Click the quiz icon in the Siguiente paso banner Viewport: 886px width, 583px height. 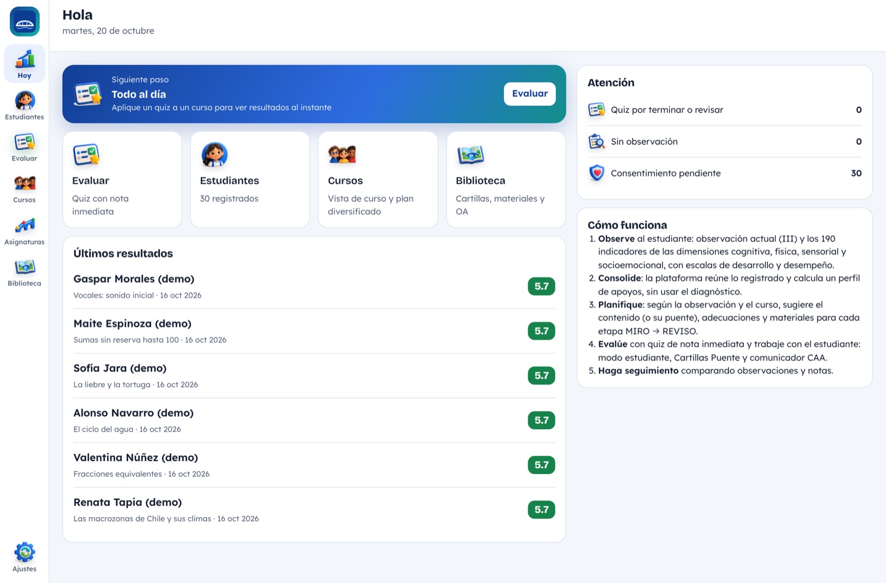(87, 94)
